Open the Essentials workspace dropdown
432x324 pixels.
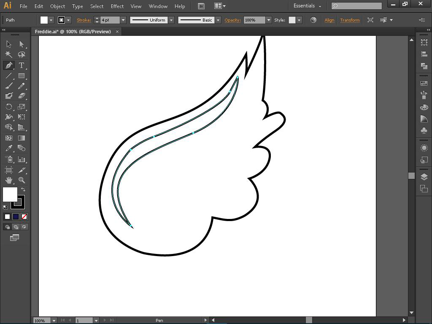[x=307, y=6]
